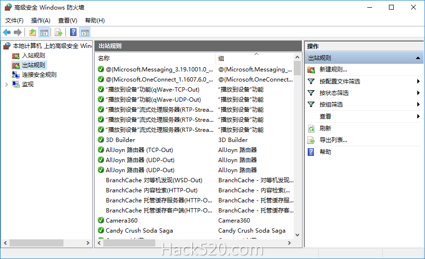Open the 查看 submenu arrow in actions
The width and height of the screenshot is (425, 259).
[418, 117]
